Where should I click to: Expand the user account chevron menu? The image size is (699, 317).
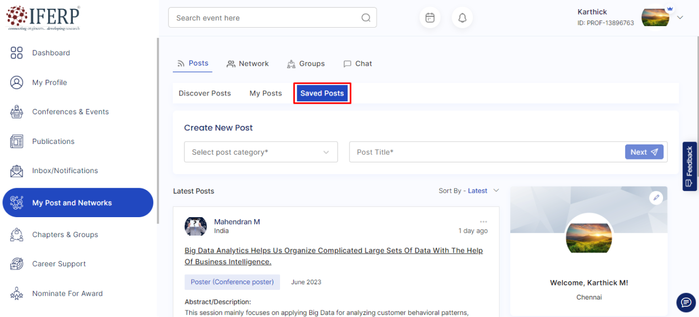point(680,17)
